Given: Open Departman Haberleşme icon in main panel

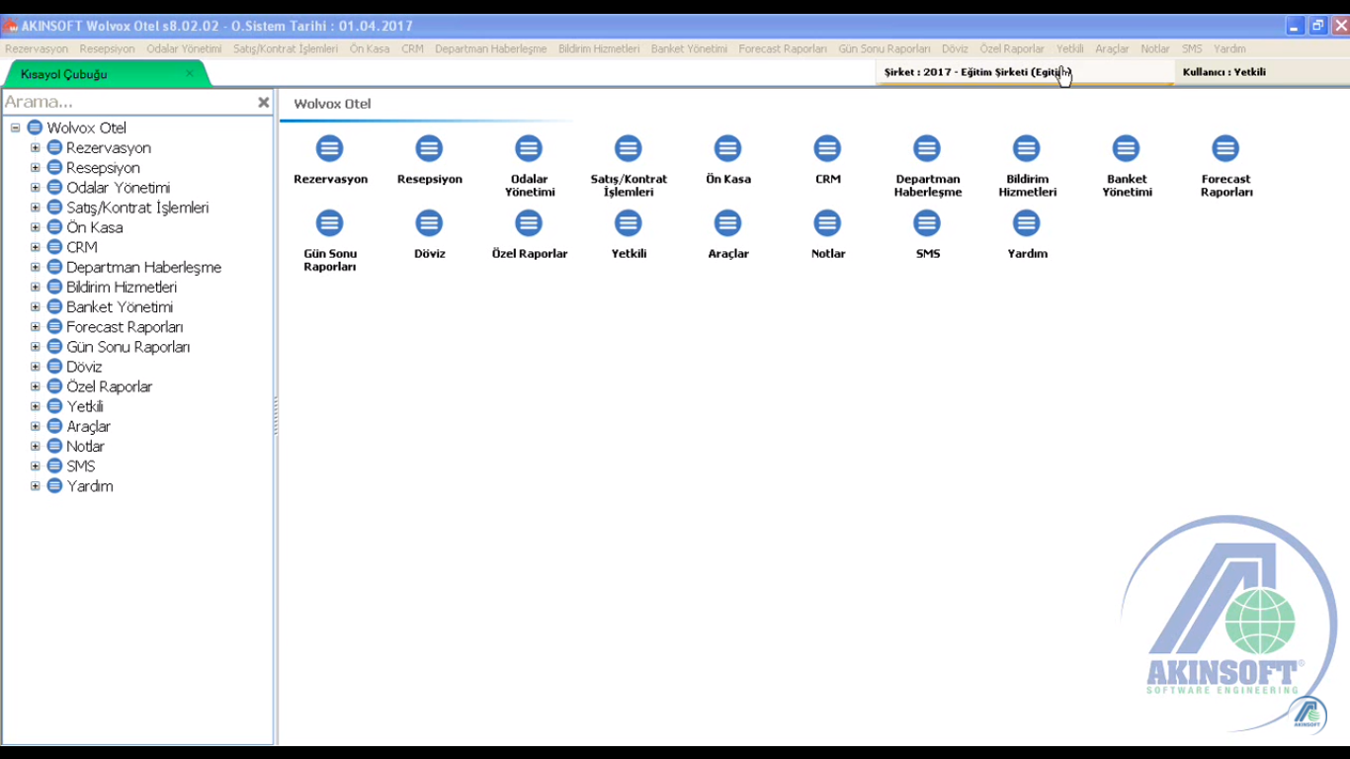Looking at the screenshot, I should (927, 149).
